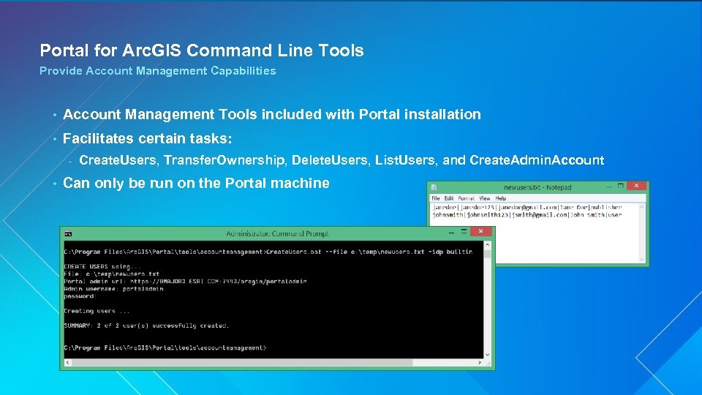Click the 'Facilitates certain tasks:' bullet
This screenshot has height=395, width=702.
(x=147, y=138)
